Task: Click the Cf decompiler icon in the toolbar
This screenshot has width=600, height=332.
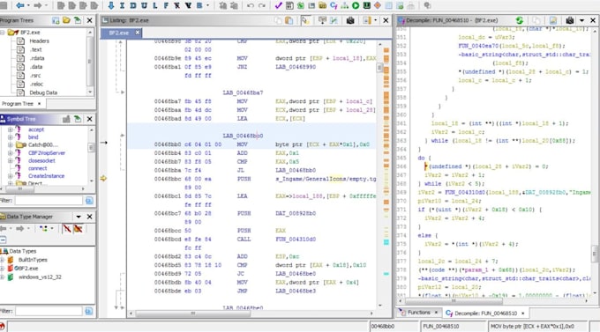Action: tap(334, 5)
